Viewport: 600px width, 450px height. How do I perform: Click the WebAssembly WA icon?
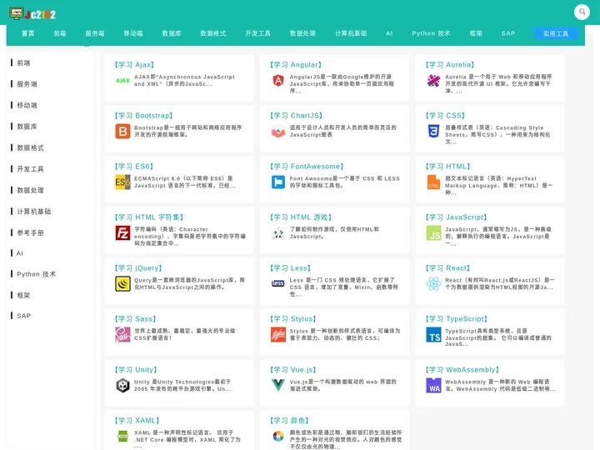pyautogui.click(x=433, y=385)
